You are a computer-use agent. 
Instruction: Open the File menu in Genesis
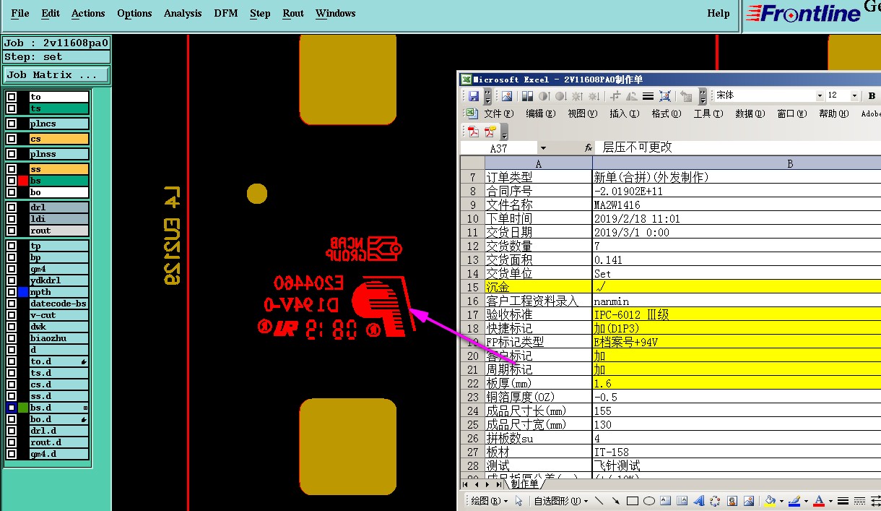[x=20, y=13]
